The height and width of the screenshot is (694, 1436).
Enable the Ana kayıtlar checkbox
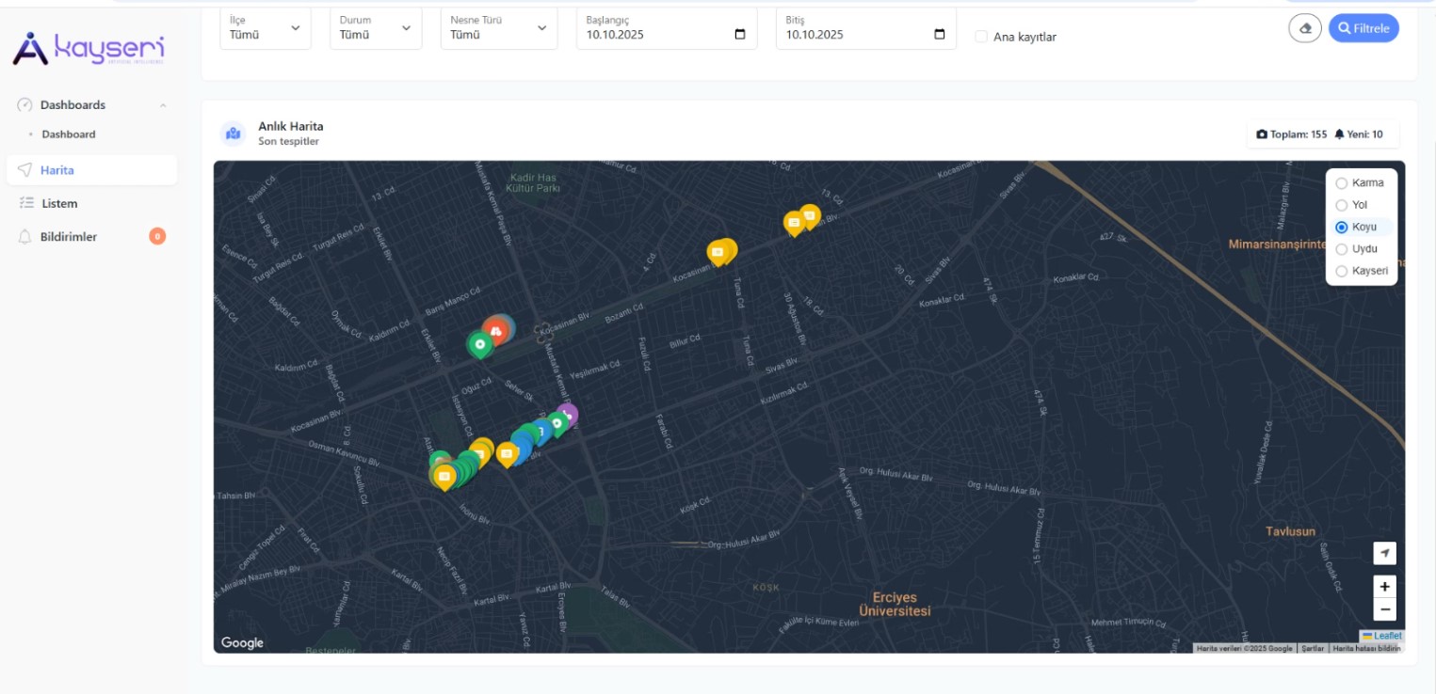981,37
